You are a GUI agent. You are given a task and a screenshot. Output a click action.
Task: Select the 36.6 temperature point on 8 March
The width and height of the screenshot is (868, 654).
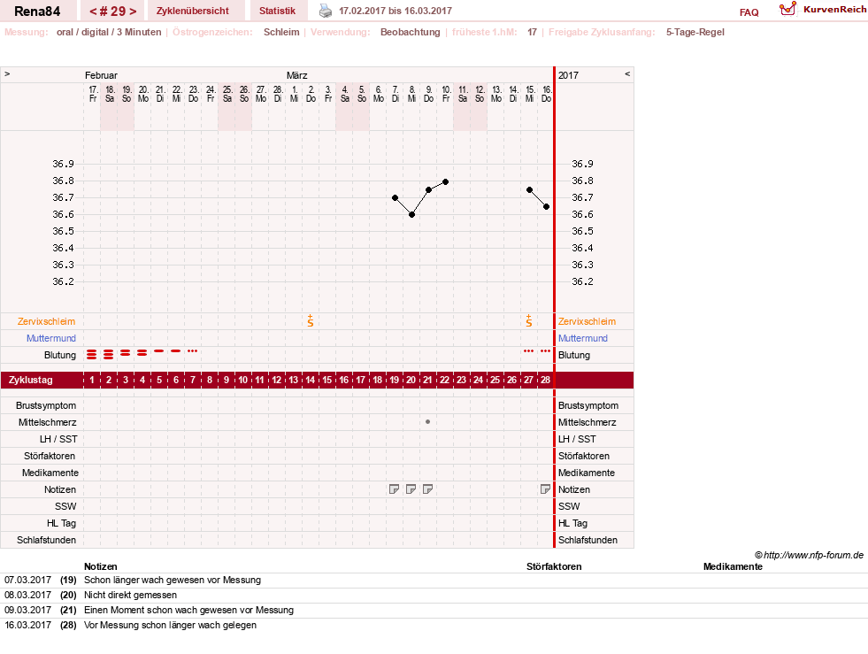pyautogui.click(x=411, y=214)
